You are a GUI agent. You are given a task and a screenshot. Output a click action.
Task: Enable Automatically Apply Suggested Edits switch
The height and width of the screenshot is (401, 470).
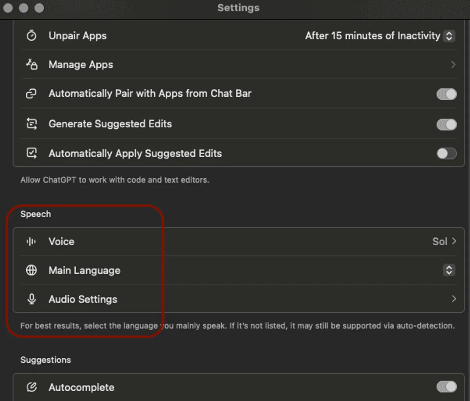(x=446, y=153)
